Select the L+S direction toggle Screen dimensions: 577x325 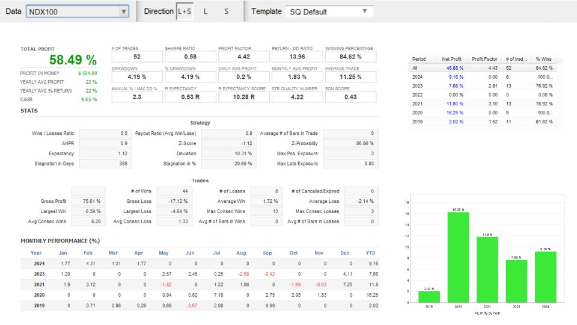click(185, 11)
